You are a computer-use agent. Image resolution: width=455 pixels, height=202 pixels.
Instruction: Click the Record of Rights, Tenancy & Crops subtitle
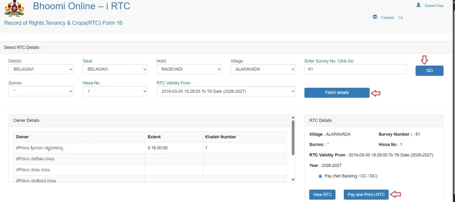click(63, 23)
